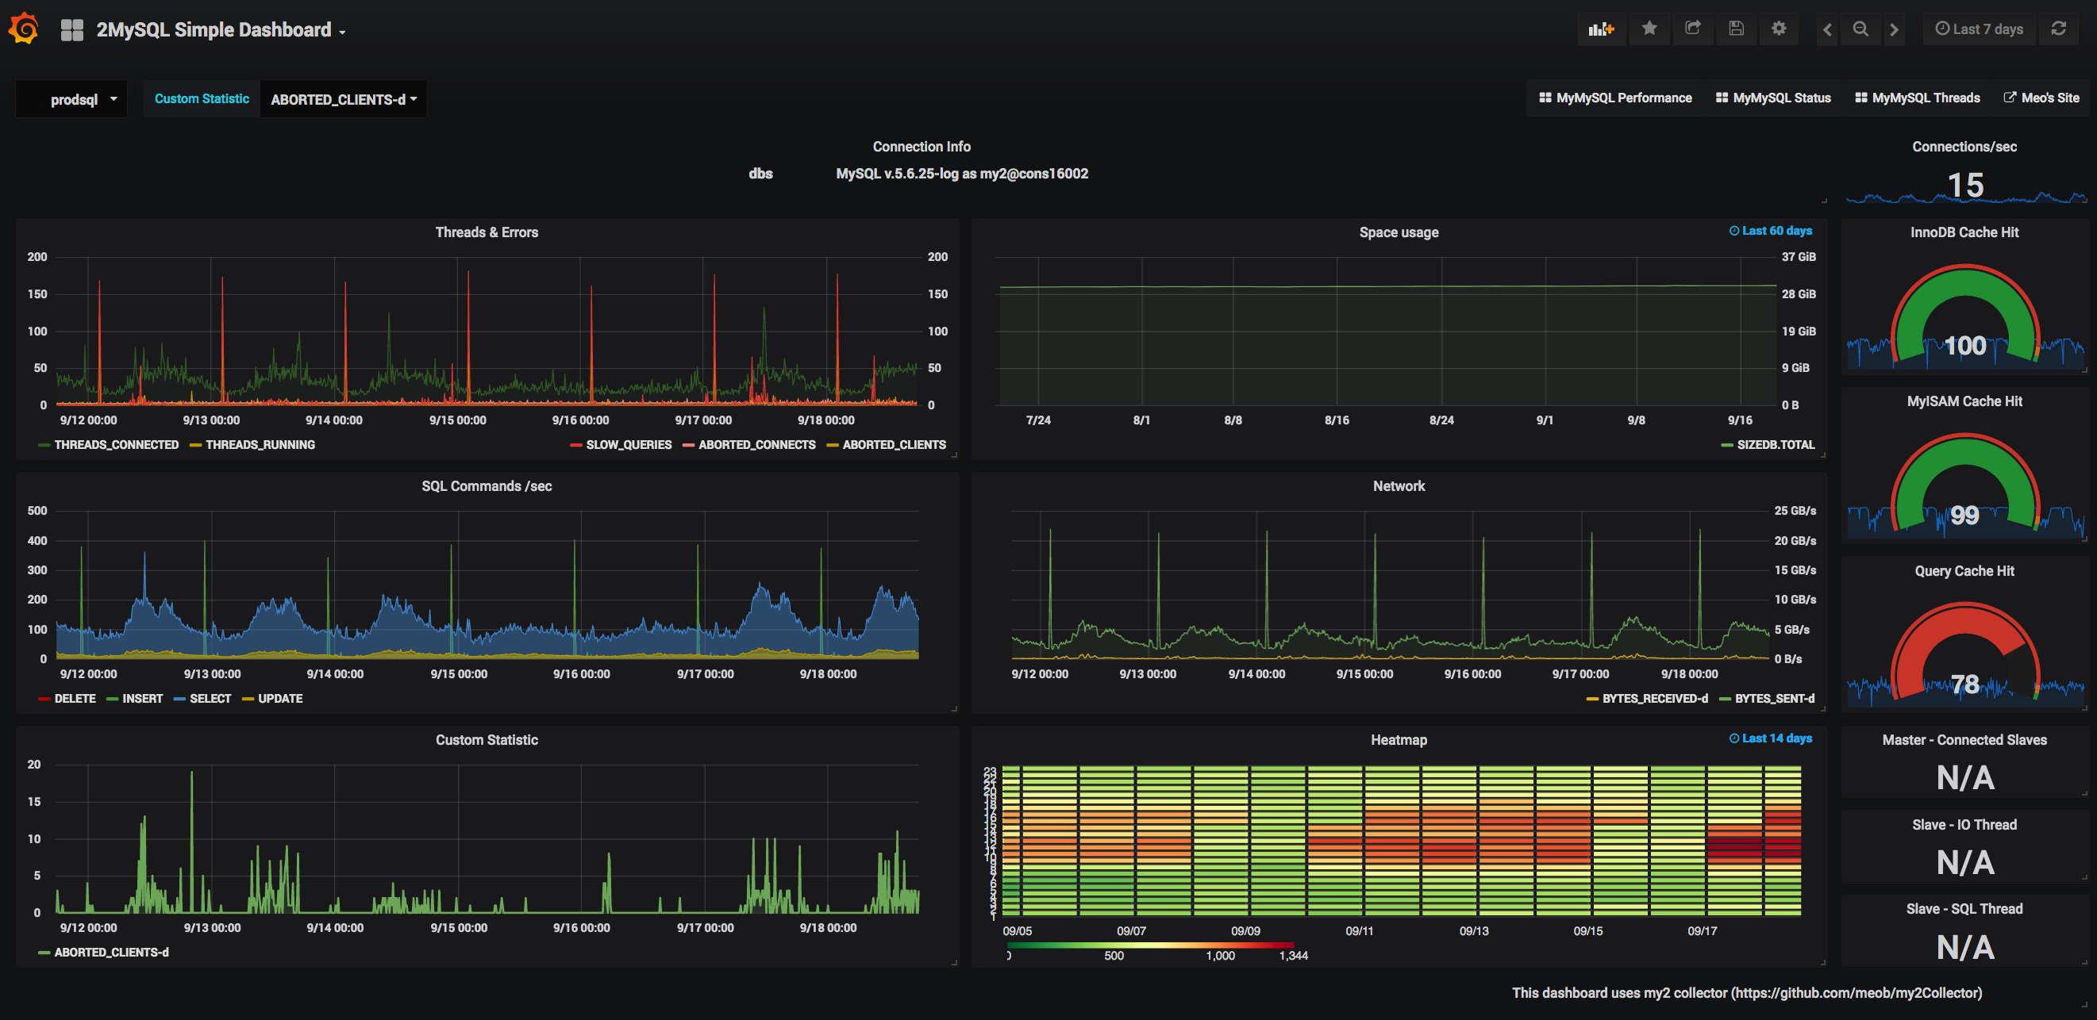Open the ABORTED_CLIENTS-d statistic dropdown
Screen dimensions: 2097x1020
pyautogui.click(x=343, y=99)
